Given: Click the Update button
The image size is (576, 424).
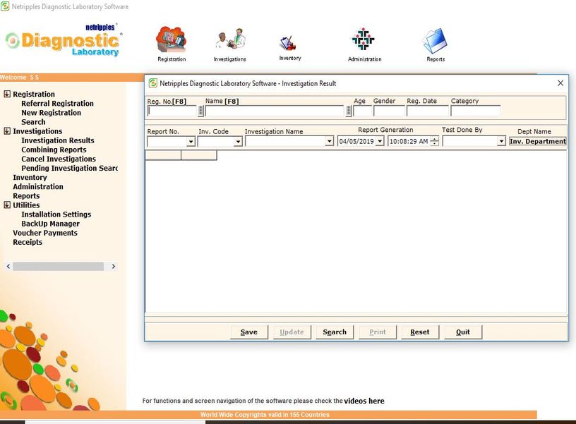Looking at the screenshot, I should (x=292, y=332).
